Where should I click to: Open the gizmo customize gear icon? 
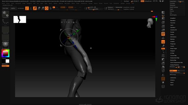pos(62,22)
